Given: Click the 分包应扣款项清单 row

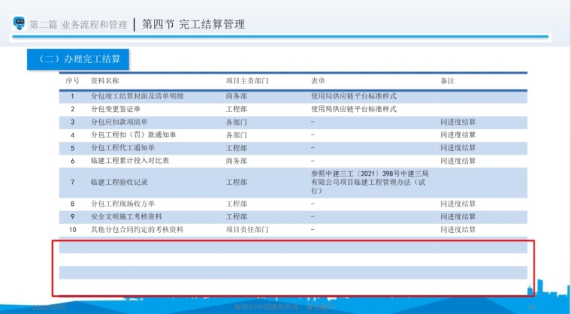Looking at the screenshot, I should click(x=119, y=122).
